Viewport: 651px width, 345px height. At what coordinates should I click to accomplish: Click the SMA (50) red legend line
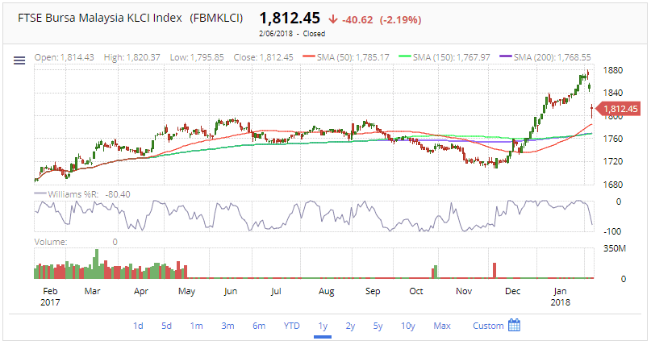point(309,57)
